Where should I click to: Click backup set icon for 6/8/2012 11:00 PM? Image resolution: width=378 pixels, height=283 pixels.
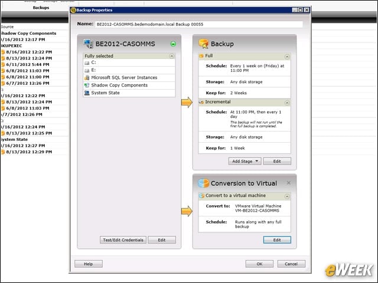(3, 77)
